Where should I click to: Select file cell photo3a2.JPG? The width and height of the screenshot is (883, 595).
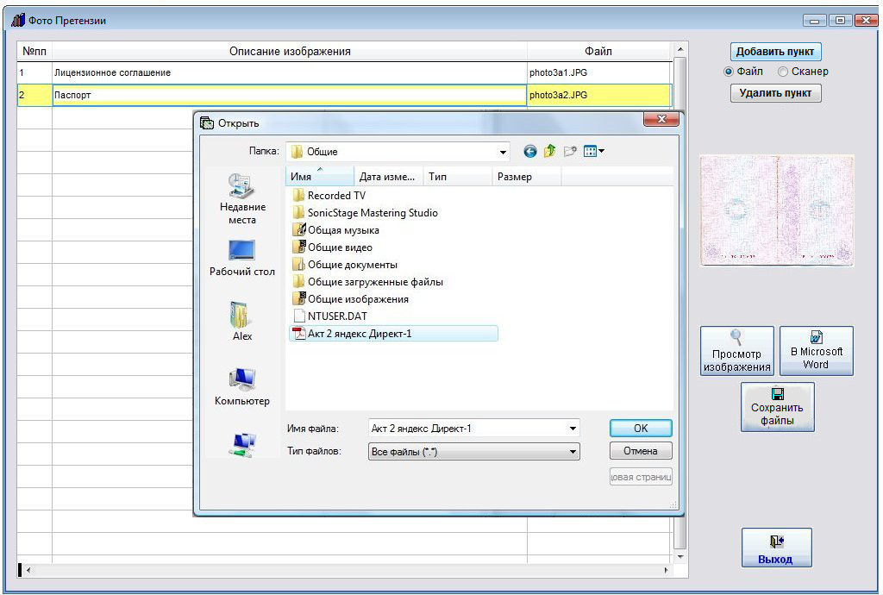tap(599, 95)
